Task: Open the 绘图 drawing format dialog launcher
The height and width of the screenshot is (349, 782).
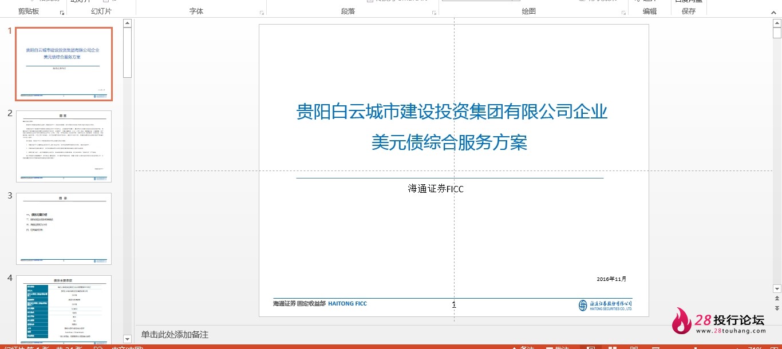Action: [623, 12]
